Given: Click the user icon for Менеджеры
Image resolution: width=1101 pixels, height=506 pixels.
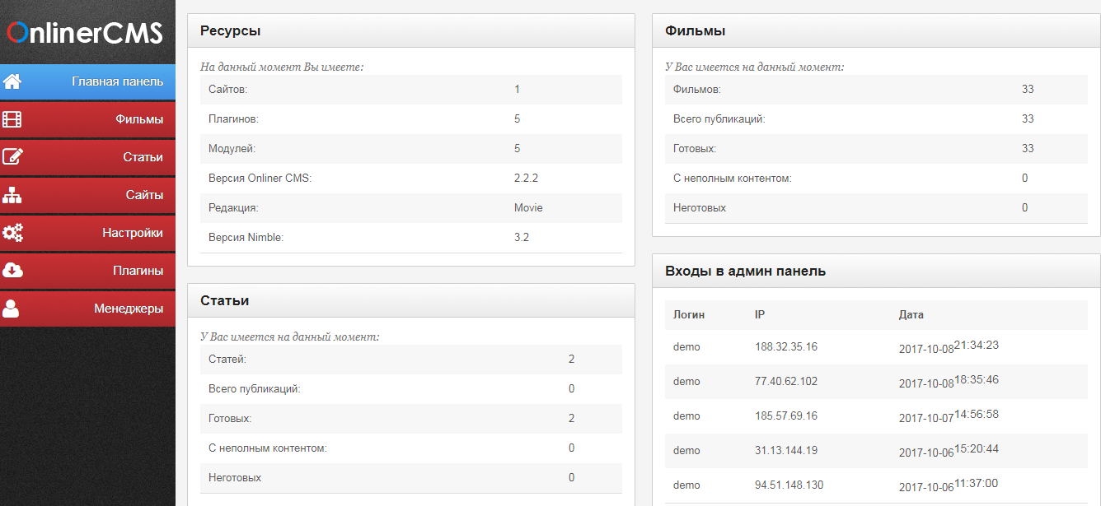Looking at the screenshot, I should coord(12,309).
